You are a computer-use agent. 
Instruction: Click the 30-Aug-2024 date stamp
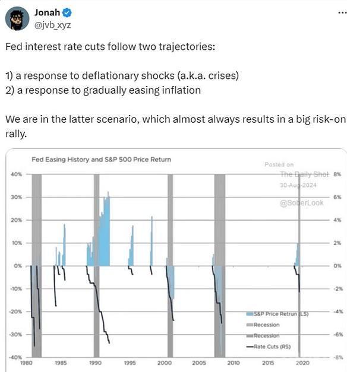coord(298,185)
